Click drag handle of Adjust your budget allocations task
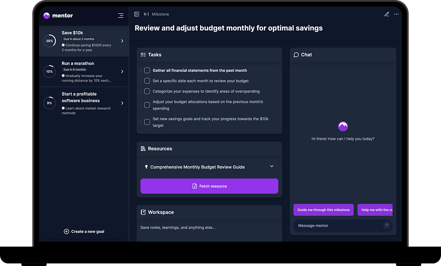The width and height of the screenshot is (441, 266). (x=141, y=105)
